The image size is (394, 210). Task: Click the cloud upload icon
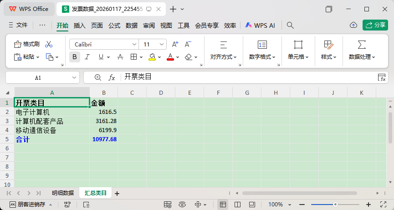click(x=353, y=25)
